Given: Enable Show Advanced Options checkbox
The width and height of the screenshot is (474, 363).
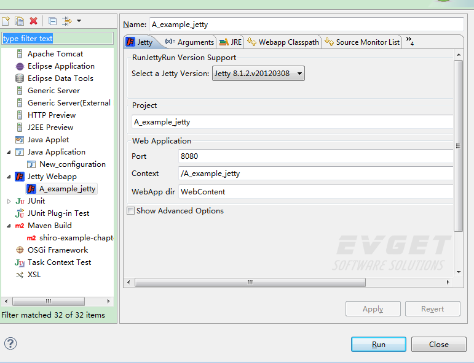Looking at the screenshot, I should [x=130, y=211].
